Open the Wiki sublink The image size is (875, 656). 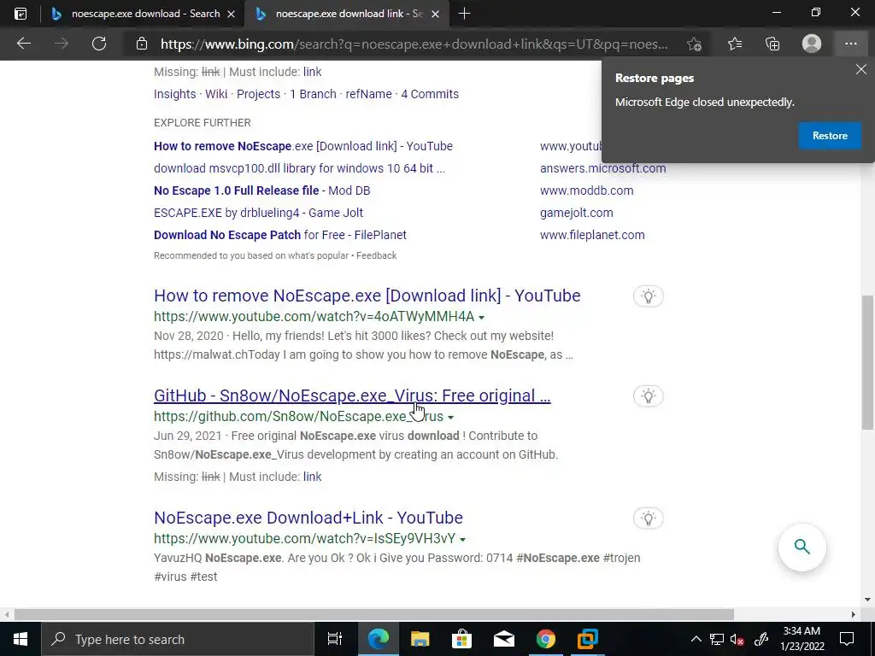click(216, 94)
